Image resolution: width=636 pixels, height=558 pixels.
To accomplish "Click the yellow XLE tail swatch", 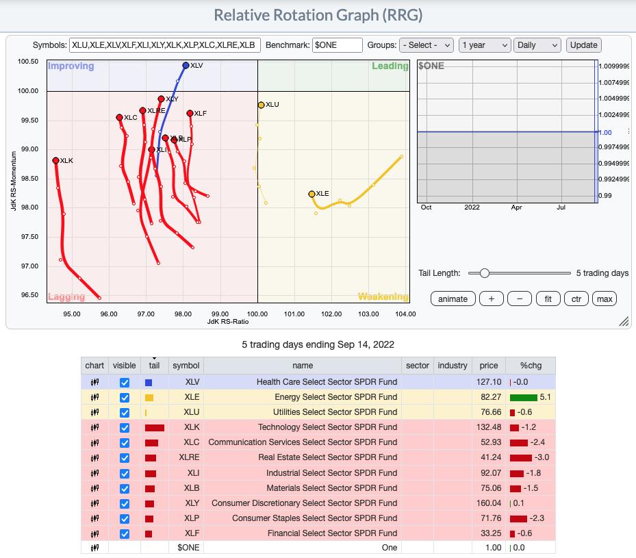I will pos(149,398).
